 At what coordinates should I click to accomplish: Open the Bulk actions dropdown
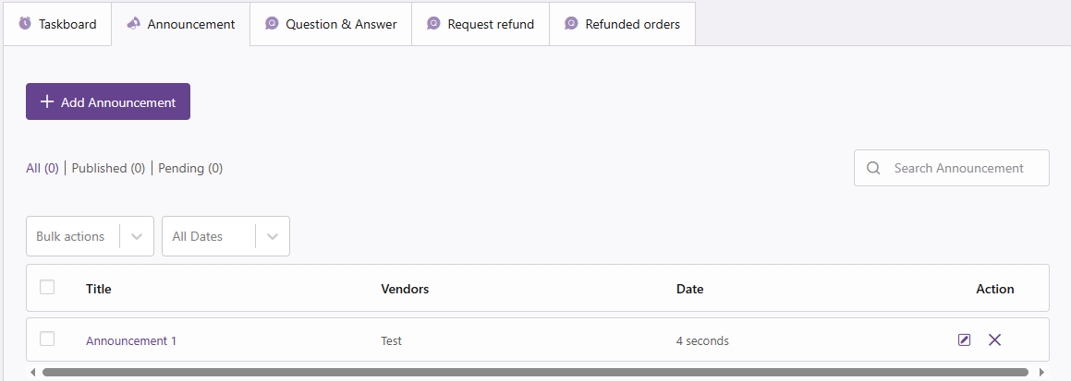pos(72,236)
